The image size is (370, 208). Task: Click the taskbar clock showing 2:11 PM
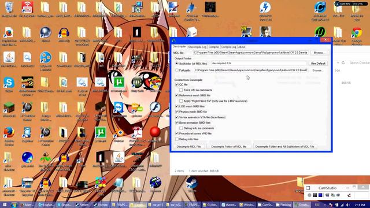(360, 205)
